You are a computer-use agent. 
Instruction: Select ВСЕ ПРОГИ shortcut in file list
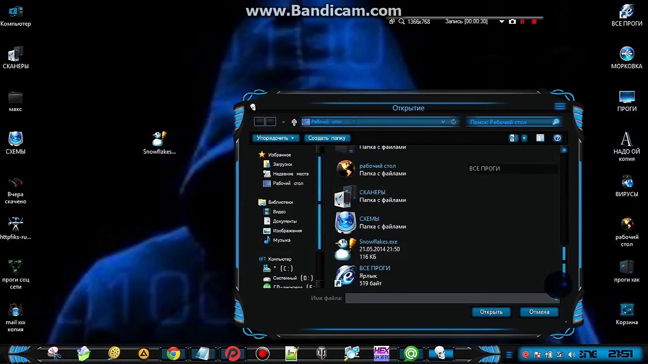click(x=362, y=276)
